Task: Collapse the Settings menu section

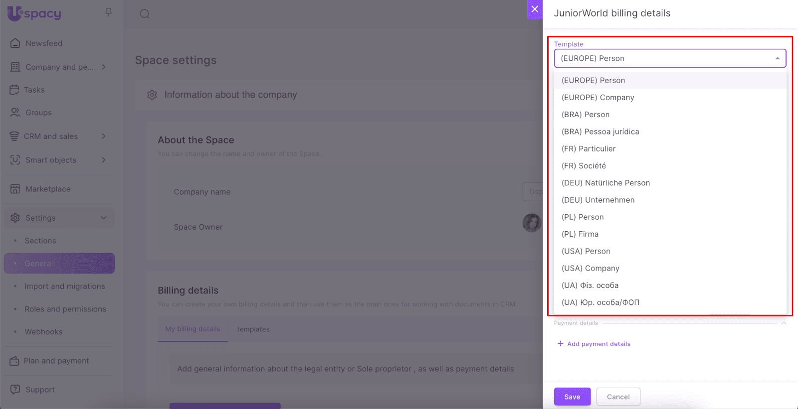Action: 104,218
